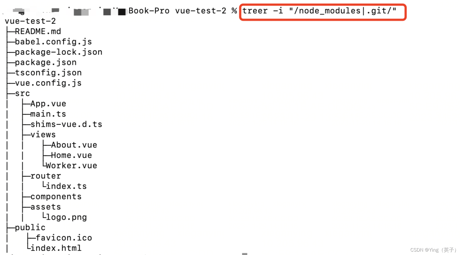
Task: Select App.vue under src
Action: tap(48, 104)
